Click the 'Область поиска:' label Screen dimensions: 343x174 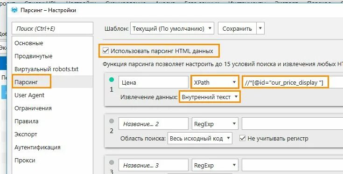point(143,139)
